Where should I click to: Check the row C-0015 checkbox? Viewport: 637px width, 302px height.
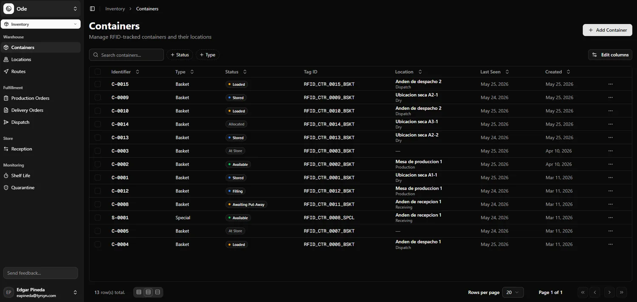point(98,84)
